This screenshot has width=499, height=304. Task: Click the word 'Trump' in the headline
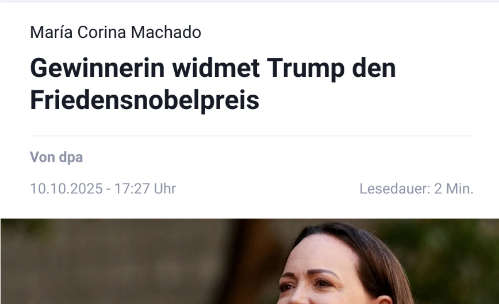tap(305, 68)
